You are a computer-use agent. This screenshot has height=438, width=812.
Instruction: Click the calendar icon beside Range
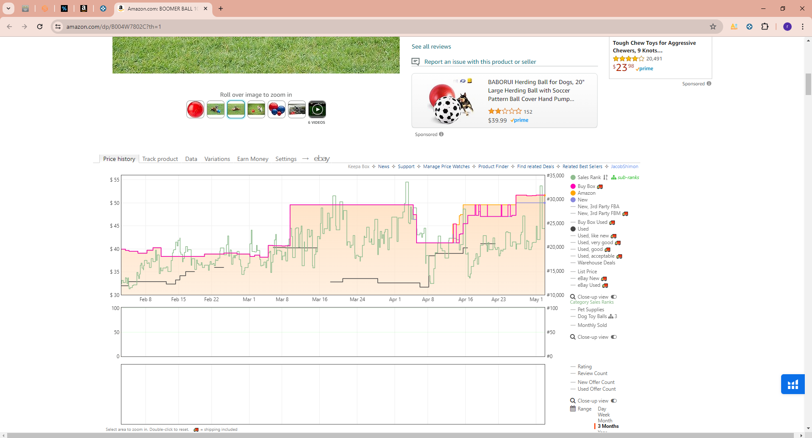pos(573,409)
